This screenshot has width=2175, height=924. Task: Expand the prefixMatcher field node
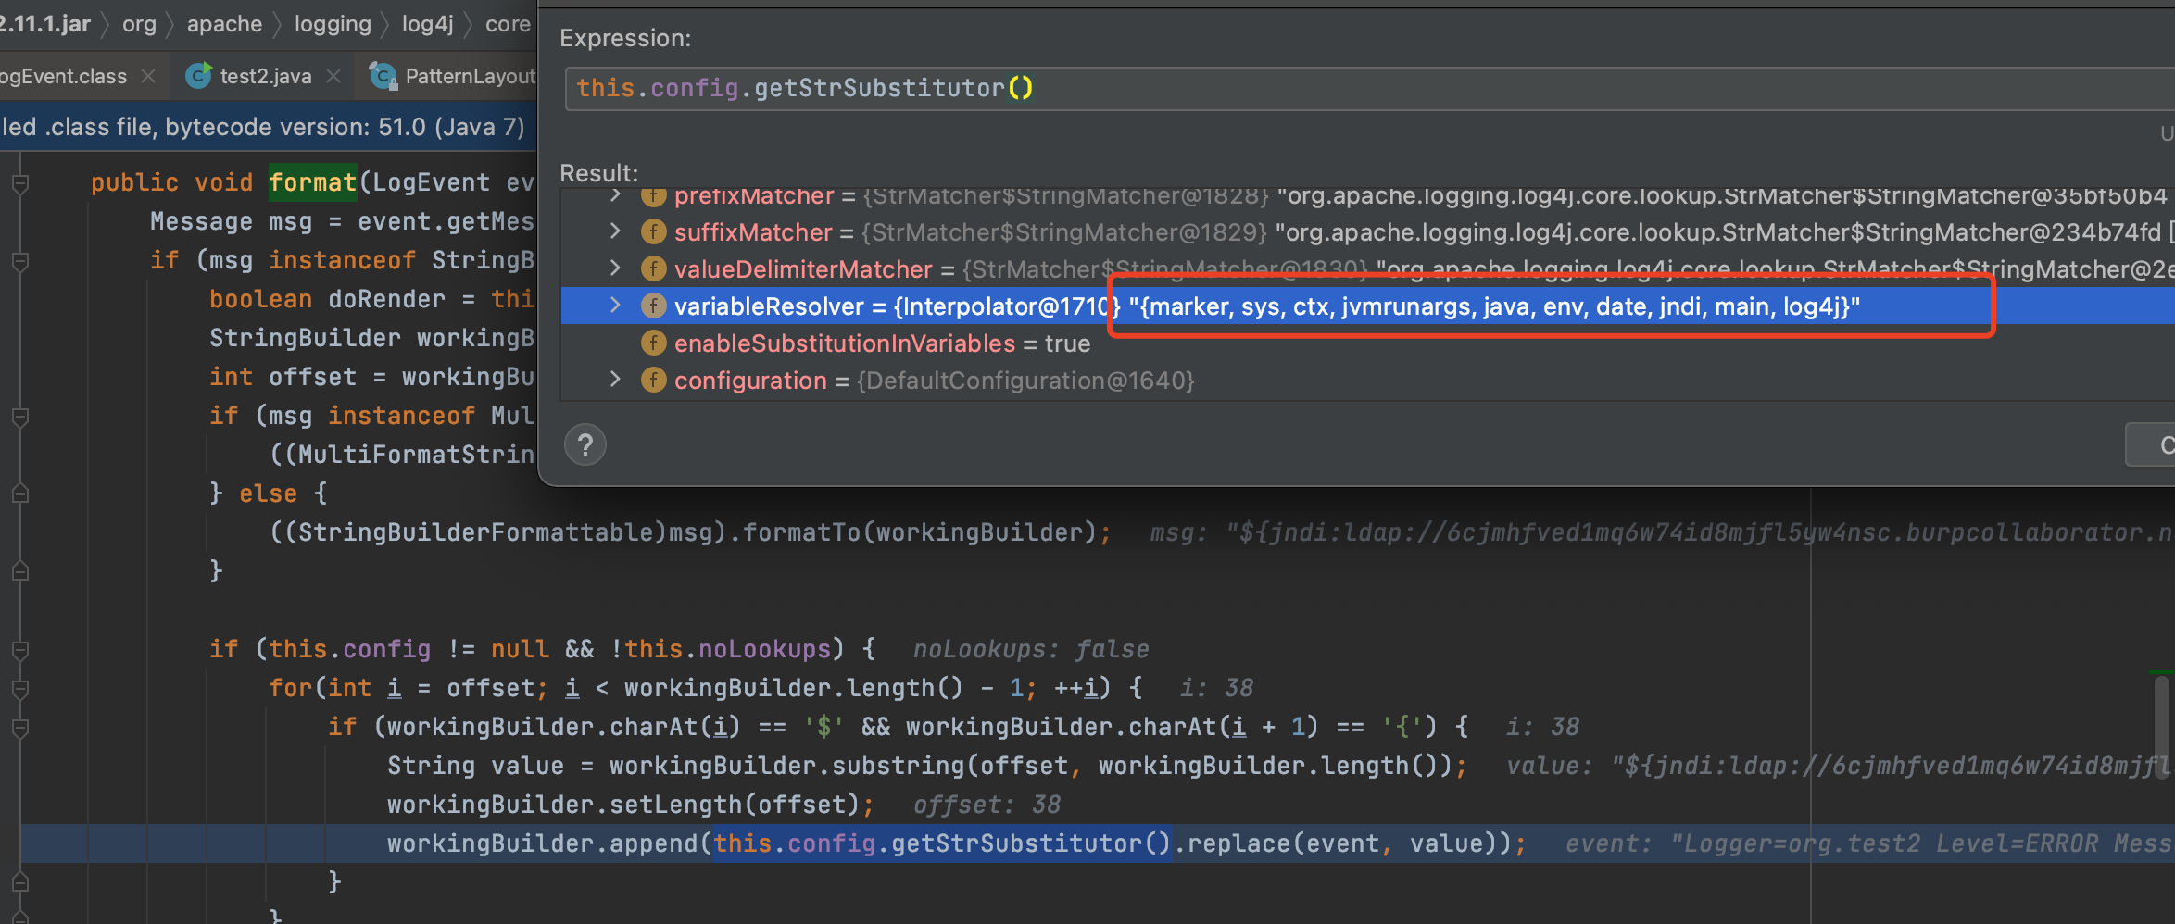(615, 194)
